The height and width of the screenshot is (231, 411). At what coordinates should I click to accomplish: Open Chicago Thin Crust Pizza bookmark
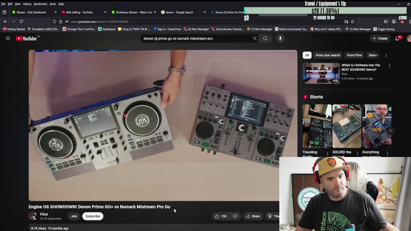[x=79, y=29]
